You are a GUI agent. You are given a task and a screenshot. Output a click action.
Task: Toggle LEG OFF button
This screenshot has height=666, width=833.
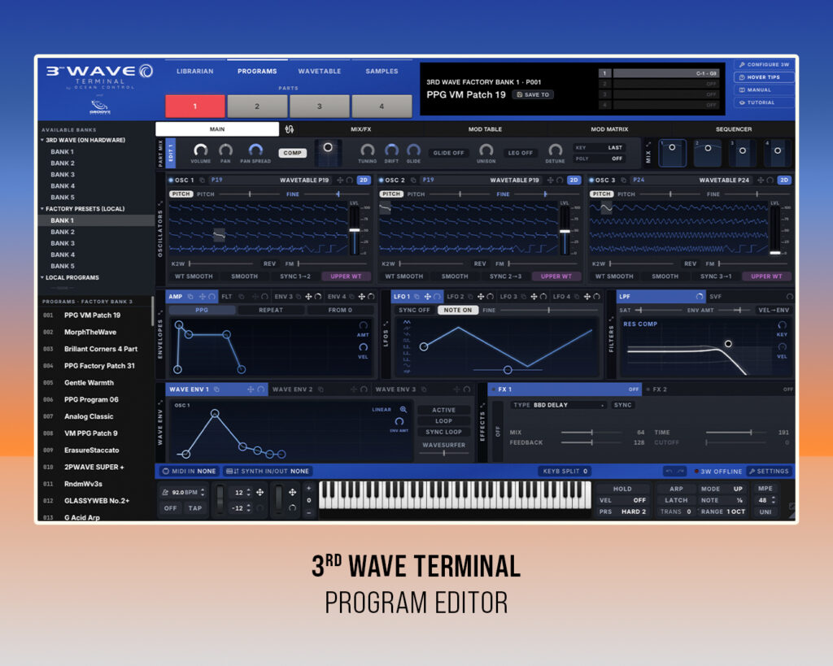[x=520, y=153]
